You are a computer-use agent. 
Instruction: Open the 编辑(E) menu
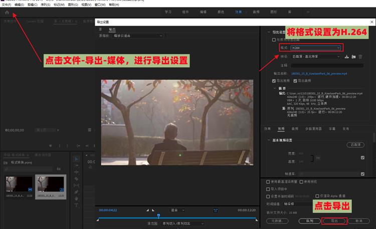pyautogui.click(x=19, y=5)
